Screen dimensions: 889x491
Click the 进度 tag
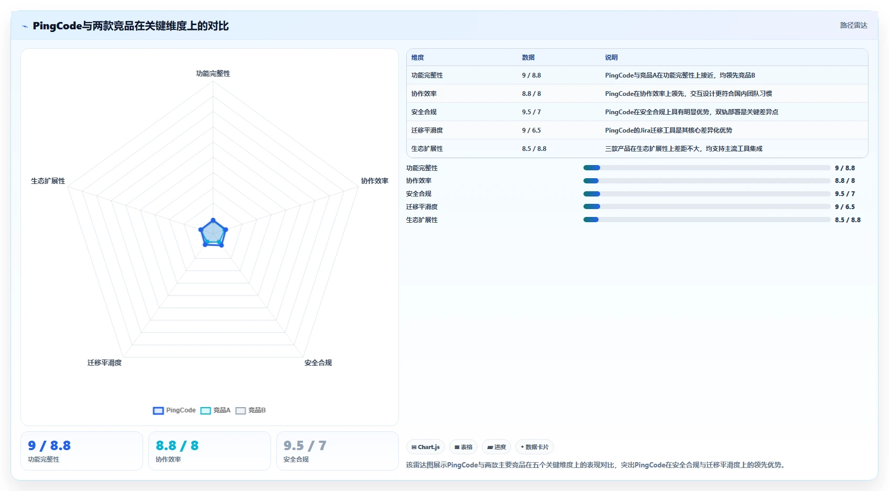(496, 447)
